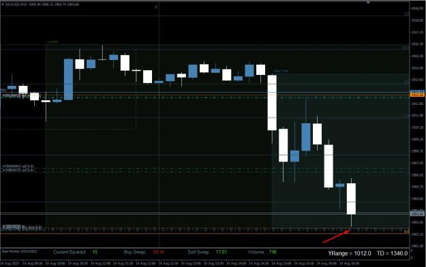Image resolution: width=426 pixels, height=267 pixels.
Task: Click the red Buy Swap value -25.41
Action: [158, 252]
